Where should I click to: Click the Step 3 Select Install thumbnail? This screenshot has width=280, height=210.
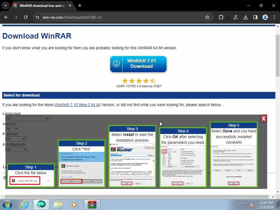pos(132,156)
